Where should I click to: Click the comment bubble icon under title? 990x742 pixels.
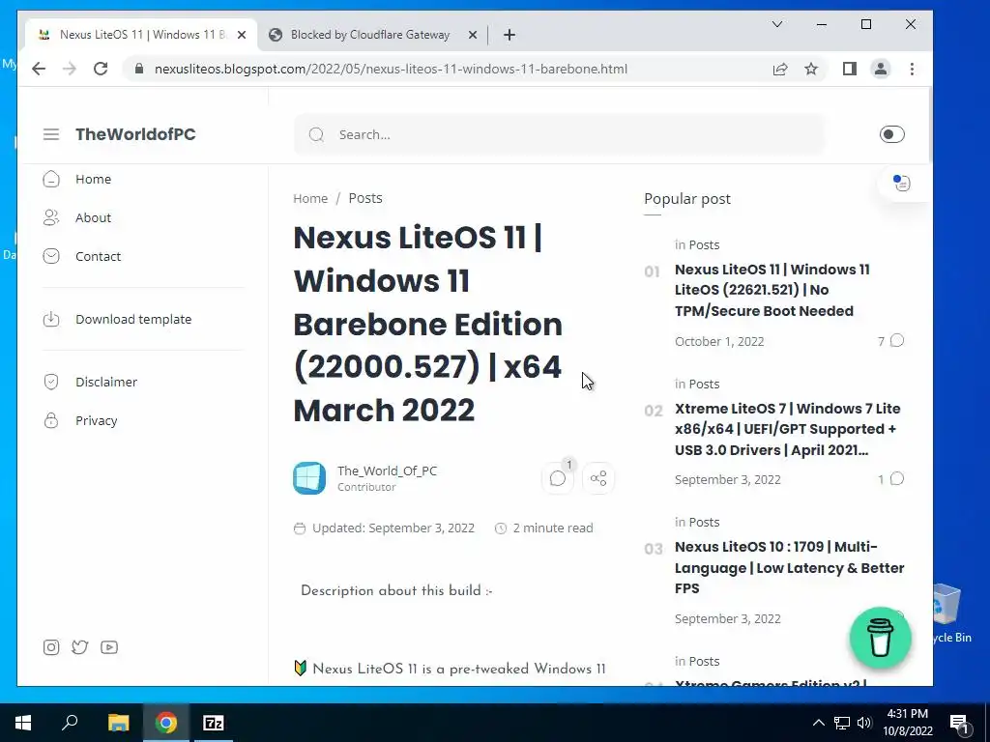[558, 478]
